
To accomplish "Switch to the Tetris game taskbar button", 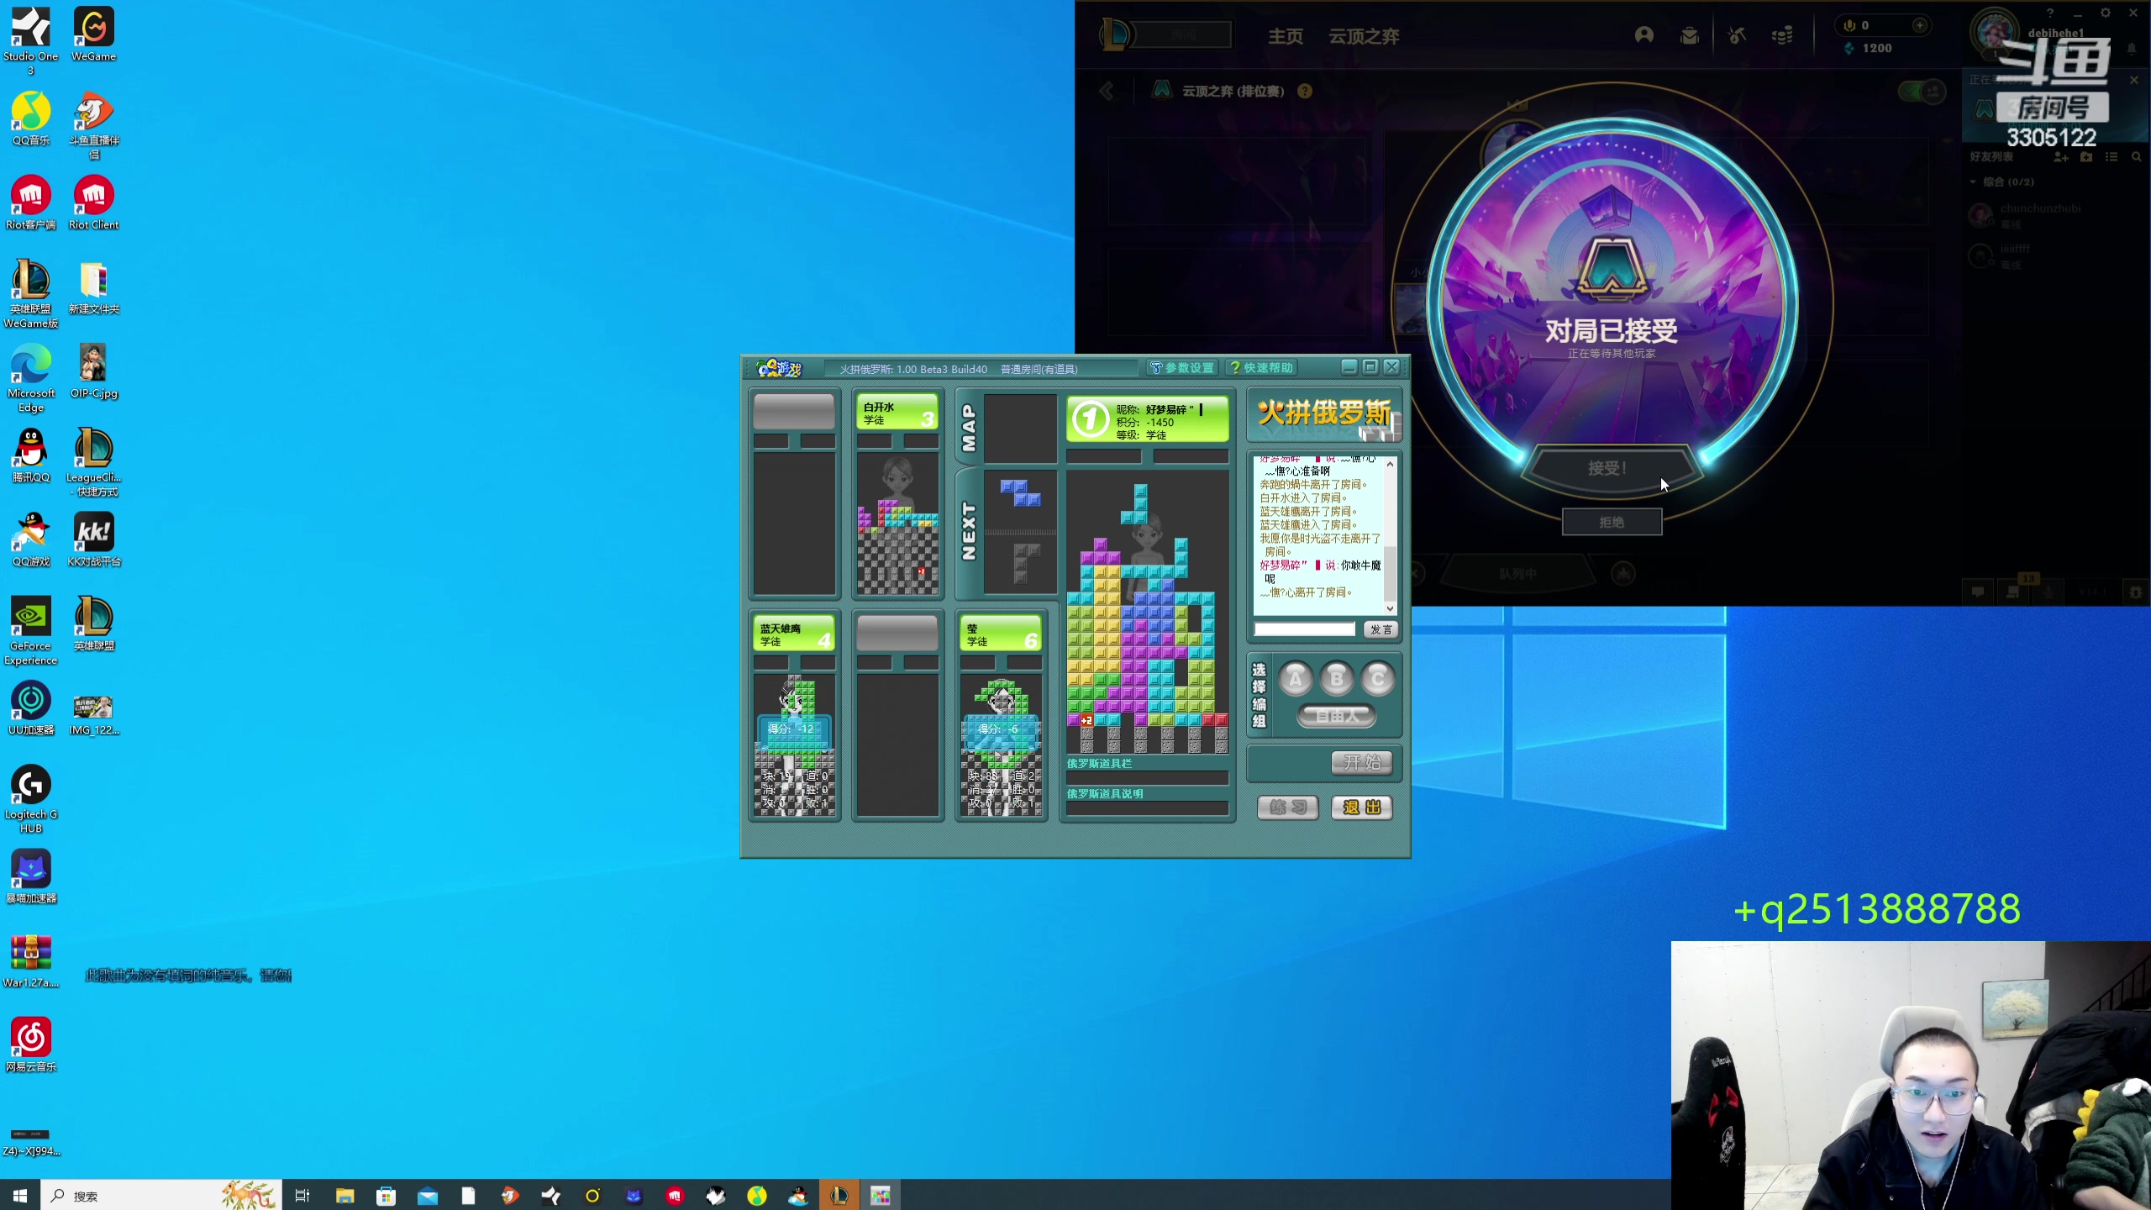I will (880, 1195).
